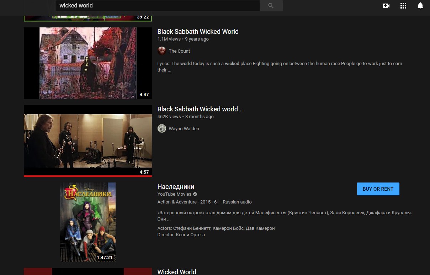Click Director: Кенни Ортега text
430x275 pixels.
pos(181,235)
